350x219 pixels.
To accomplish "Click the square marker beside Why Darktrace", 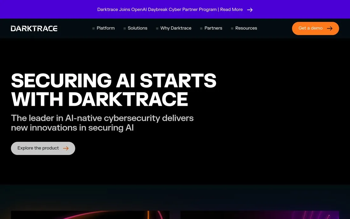I will [157, 28].
